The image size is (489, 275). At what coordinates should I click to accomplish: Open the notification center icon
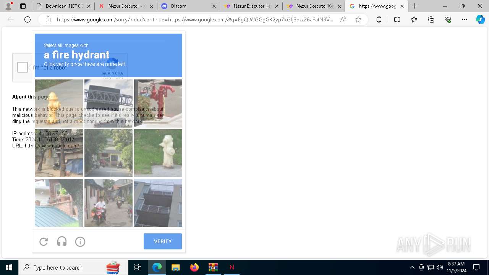476,267
